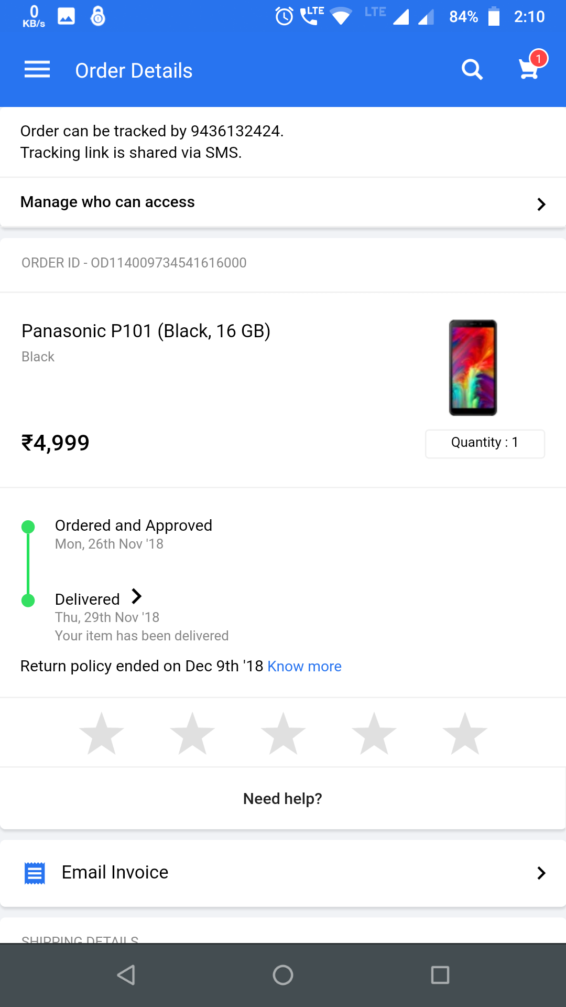
Task: Open Panasonic P101 (Black, 16 GB) title
Action: 146,331
